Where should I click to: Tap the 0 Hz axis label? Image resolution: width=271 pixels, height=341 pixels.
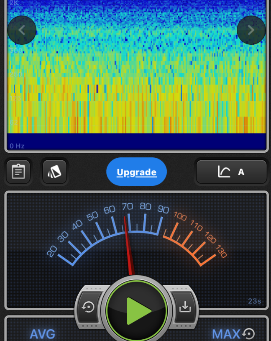tap(17, 146)
